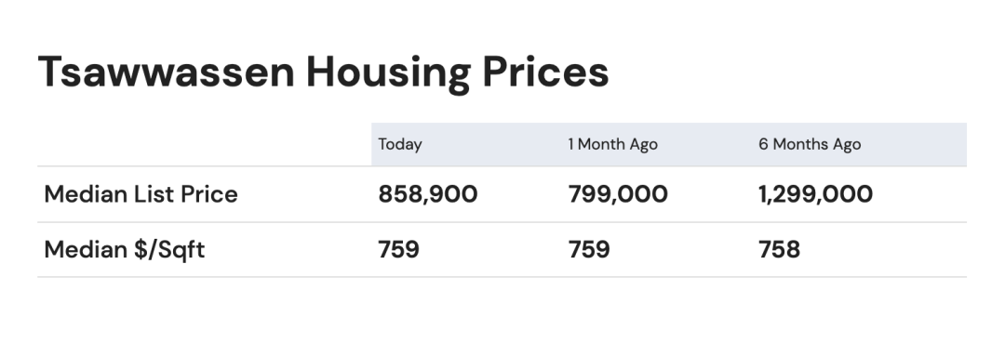Click the word Housing in the title
The width and height of the screenshot is (1005, 343).
(388, 73)
